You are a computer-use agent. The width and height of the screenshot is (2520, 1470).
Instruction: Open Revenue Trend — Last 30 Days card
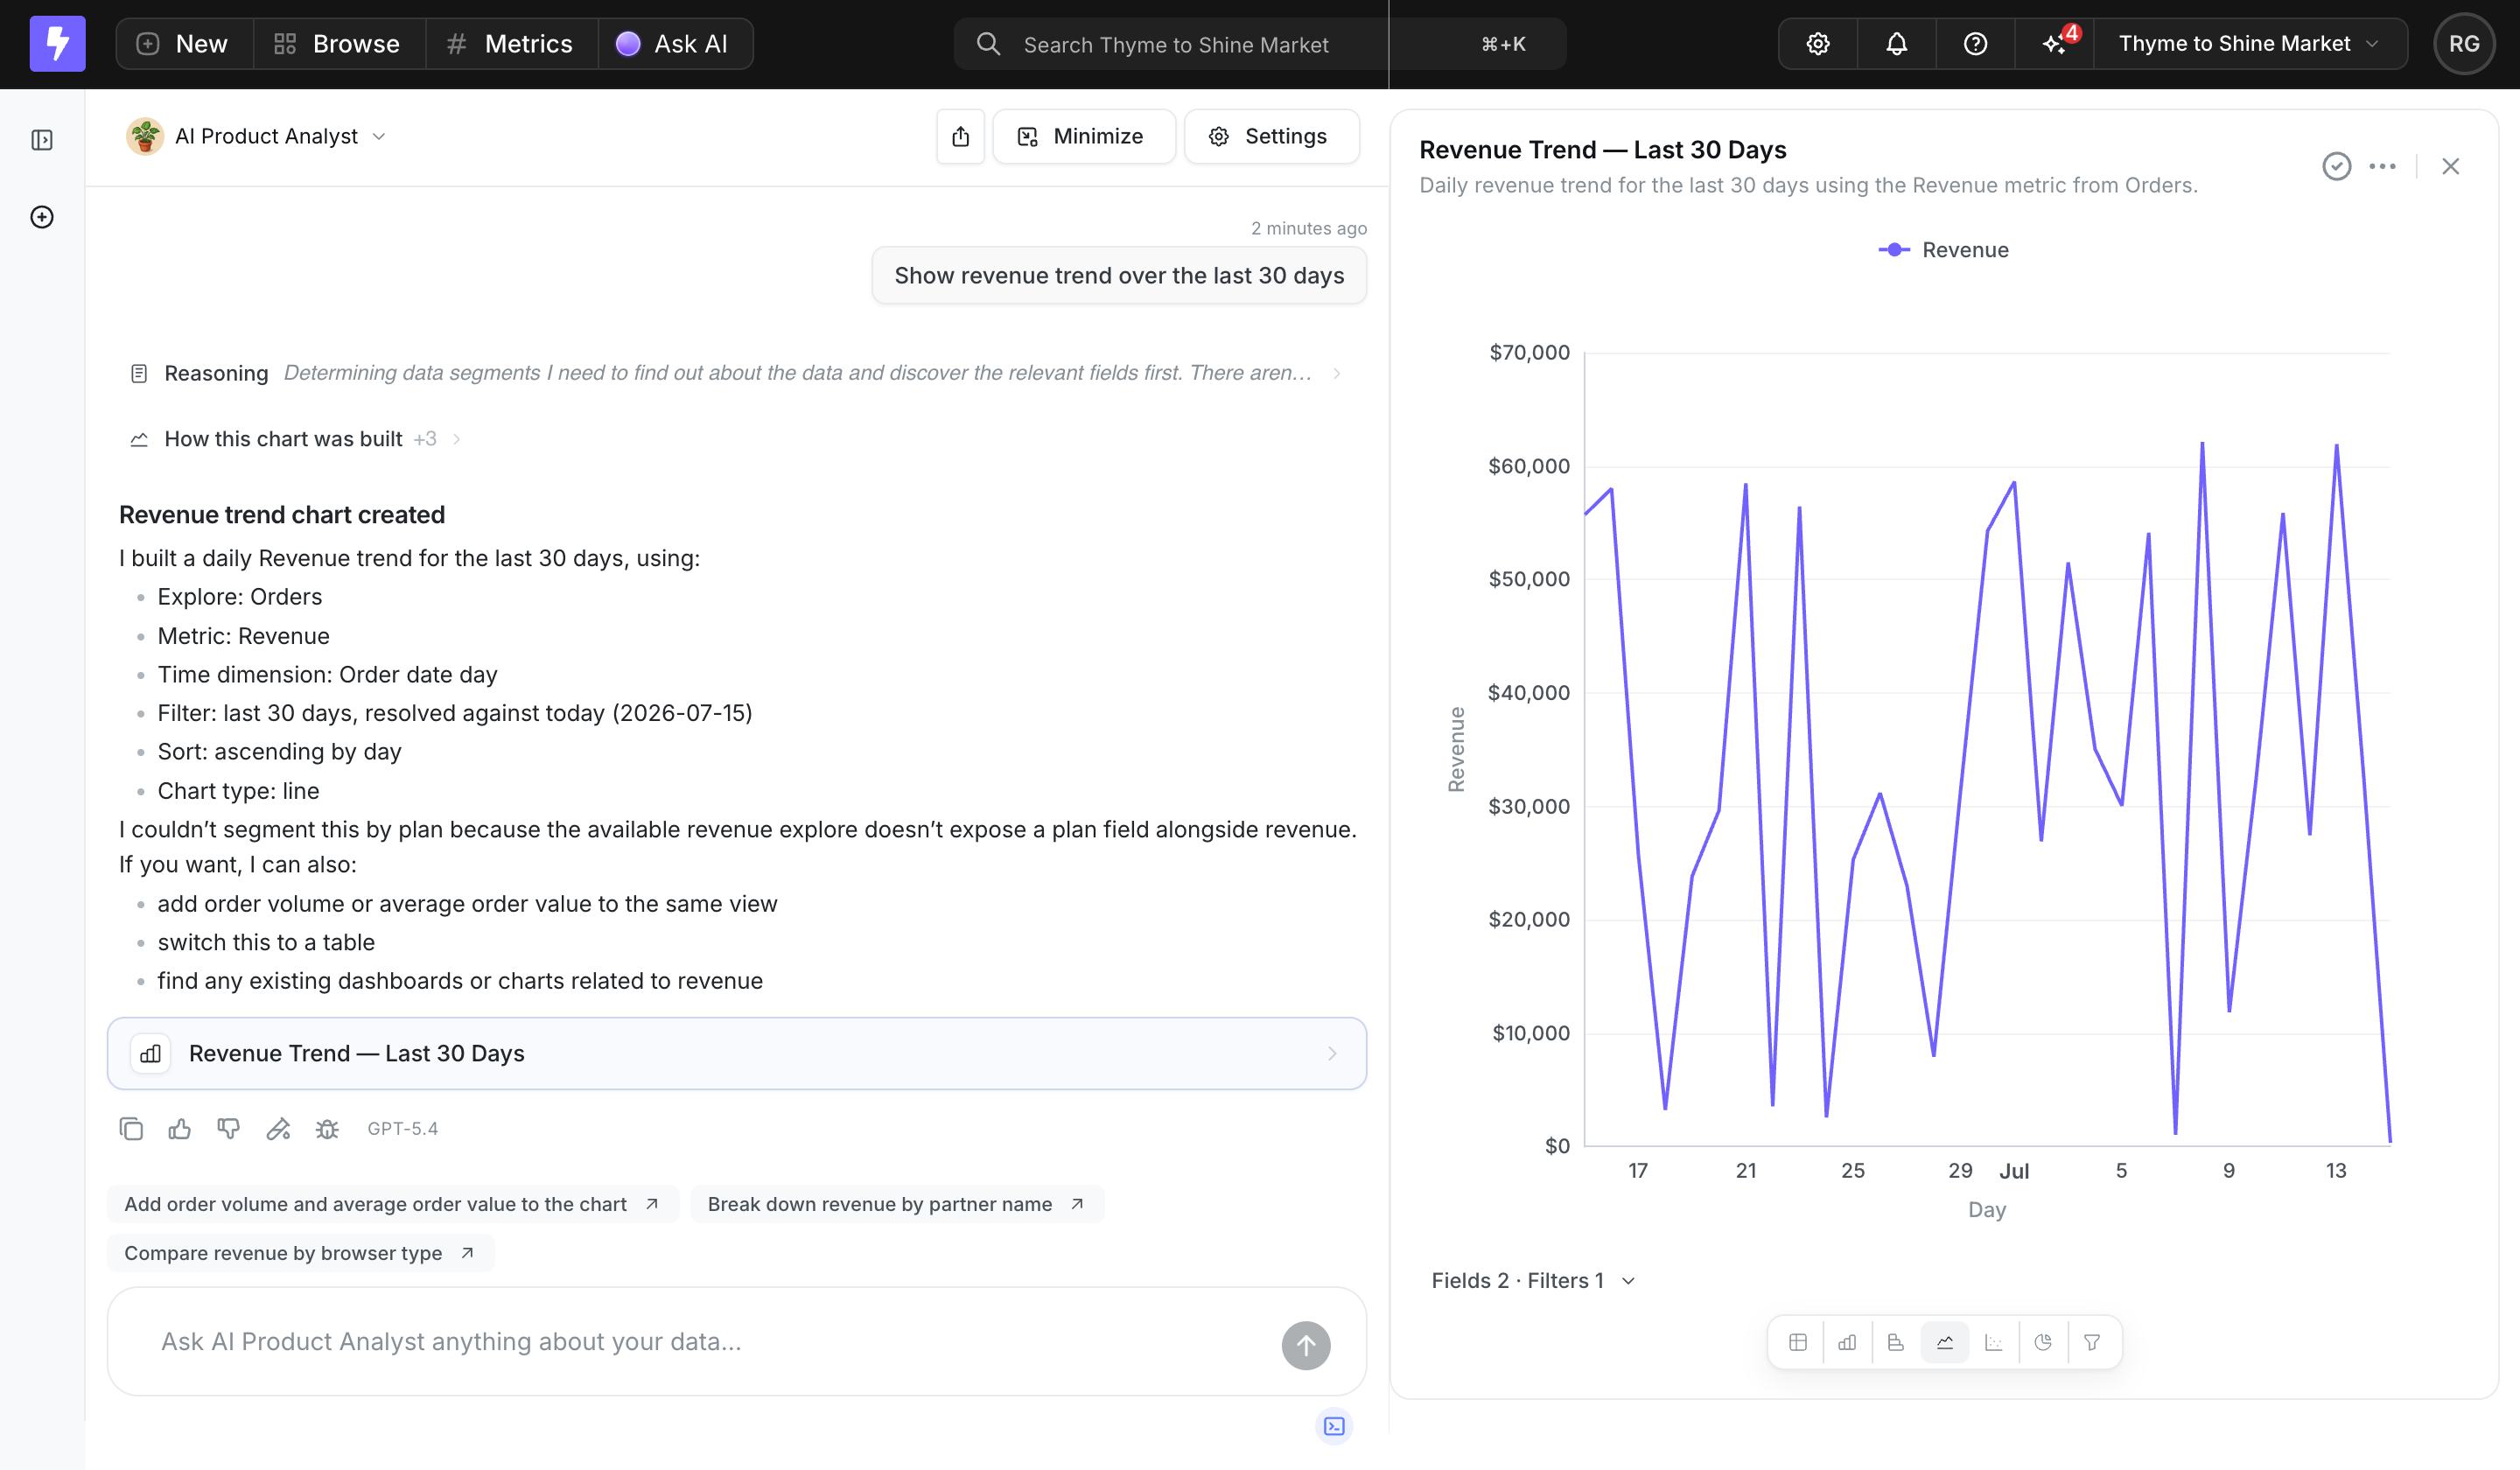pos(736,1054)
